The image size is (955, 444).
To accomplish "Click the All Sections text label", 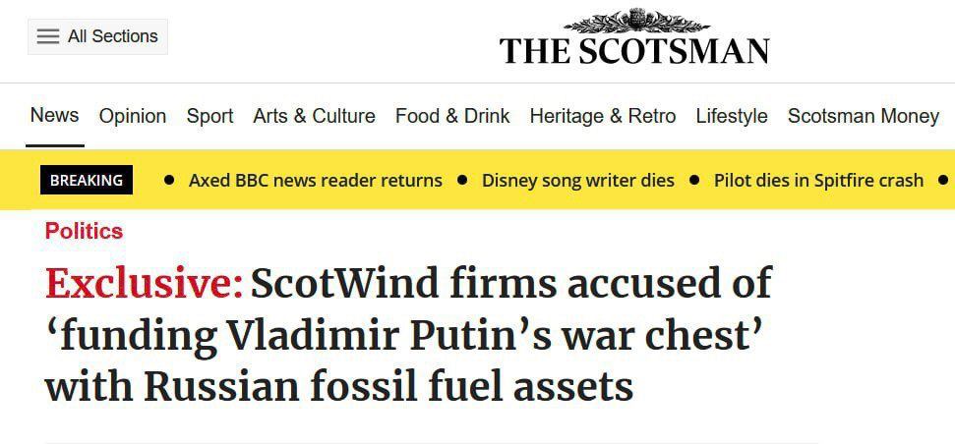I will 112,36.
